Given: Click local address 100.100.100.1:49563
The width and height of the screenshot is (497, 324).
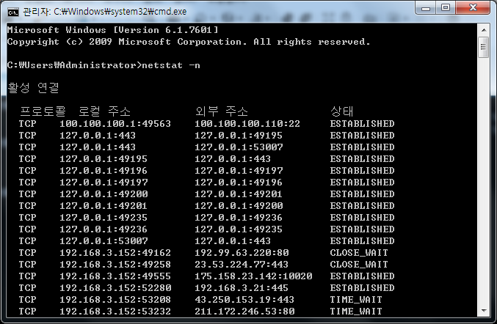Looking at the screenshot, I should point(115,124).
